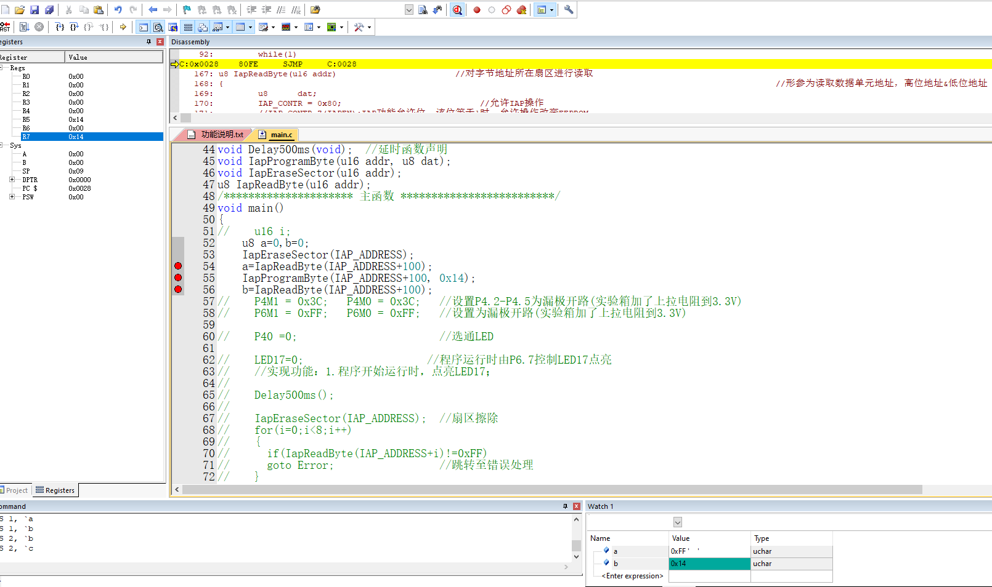Open a file with the folder icon
Viewport: 992px width, 587px height.
coord(20,10)
